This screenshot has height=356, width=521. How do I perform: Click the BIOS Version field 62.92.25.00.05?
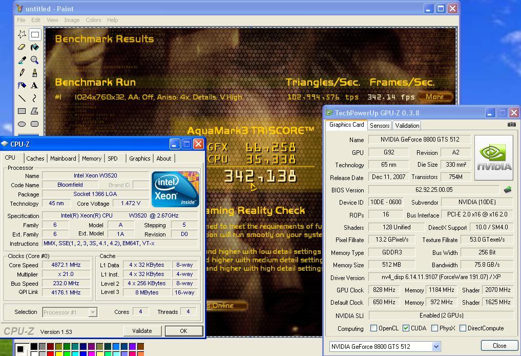tap(433, 190)
